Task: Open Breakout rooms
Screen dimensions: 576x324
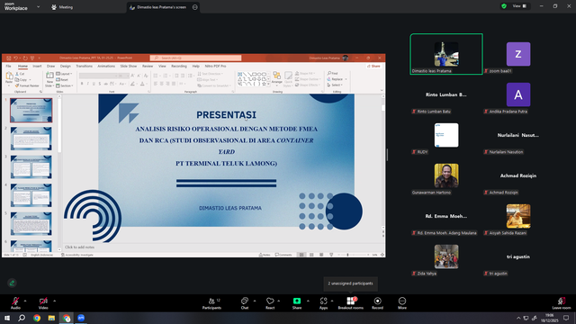Action: pyautogui.click(x=350, y=303)
